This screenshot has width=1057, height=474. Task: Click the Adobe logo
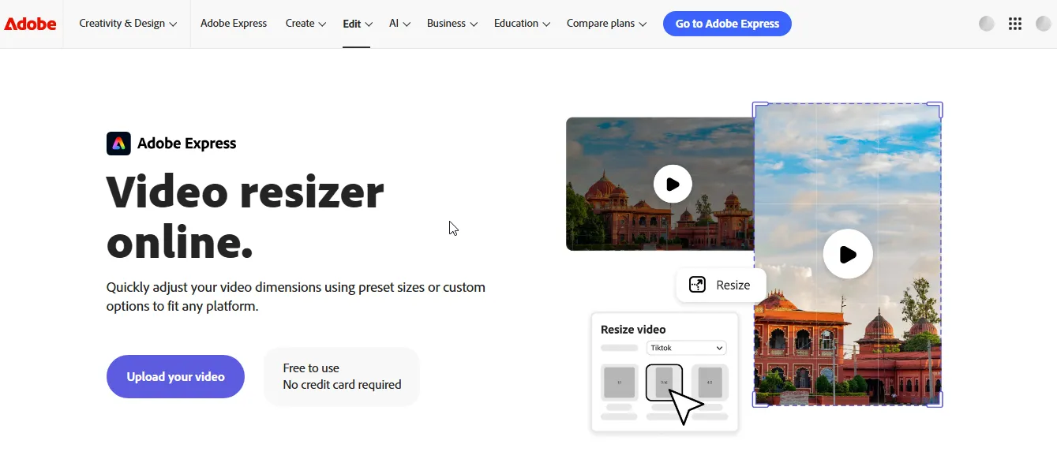point(30,24)
